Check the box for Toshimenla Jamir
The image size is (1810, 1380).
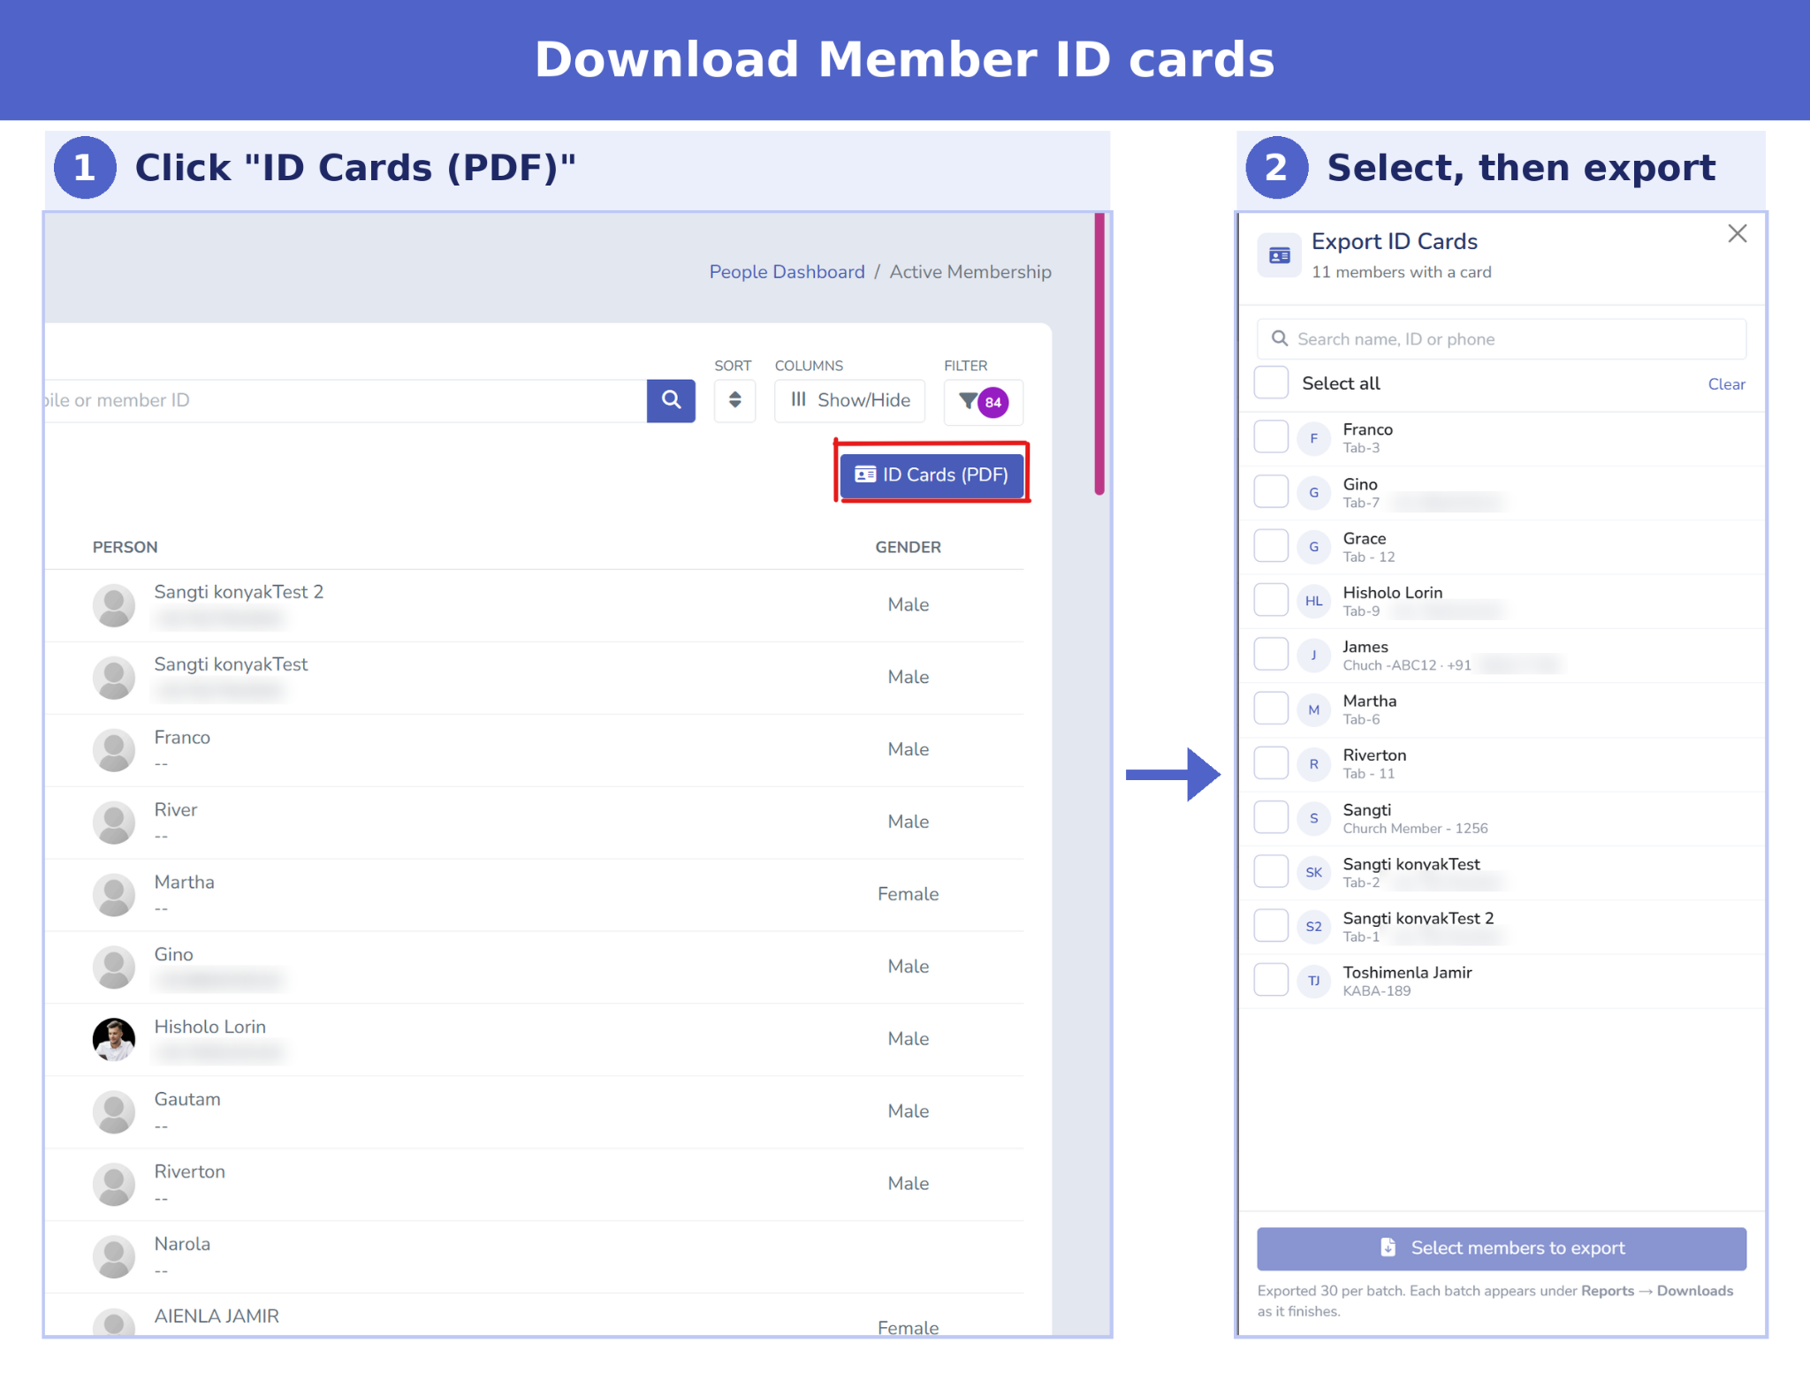point(1271,980)
